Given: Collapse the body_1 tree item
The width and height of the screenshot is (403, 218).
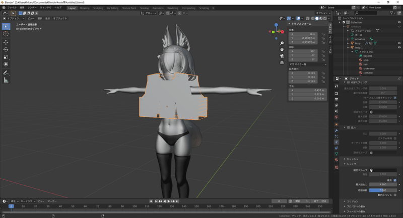Looking at the screenshot, I should pyautogui.click(x=348, y=47).
